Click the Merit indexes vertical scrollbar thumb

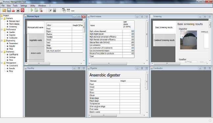[x=147, y=34]
